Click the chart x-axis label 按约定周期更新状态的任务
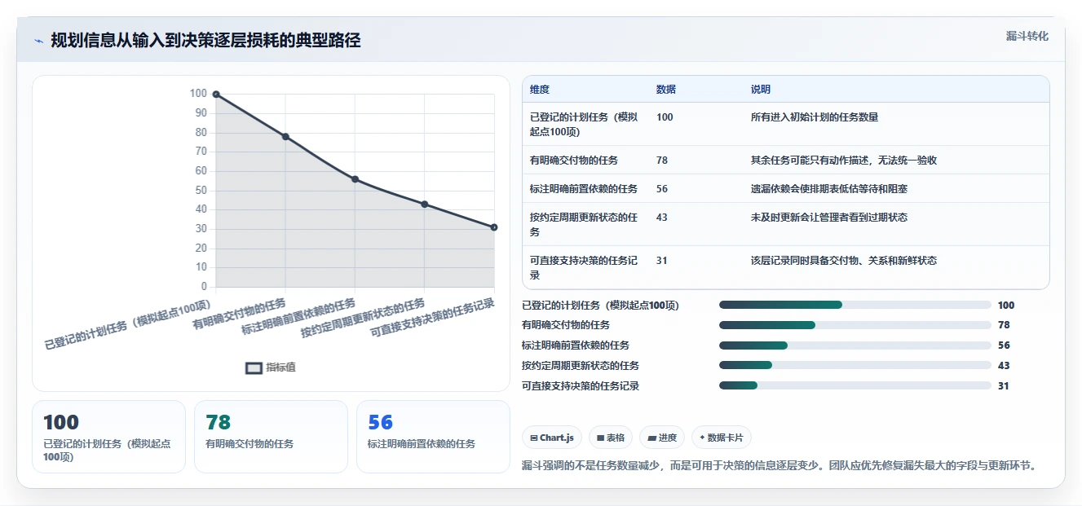 [363, 319]
